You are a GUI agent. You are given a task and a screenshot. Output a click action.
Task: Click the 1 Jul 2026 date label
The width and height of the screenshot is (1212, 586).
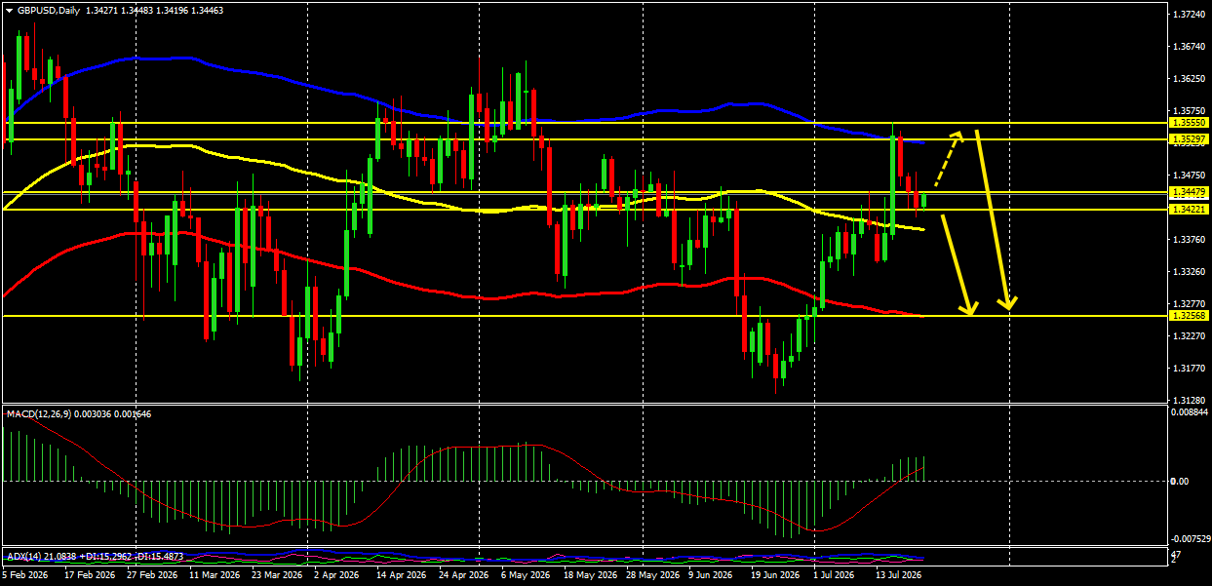834,575
